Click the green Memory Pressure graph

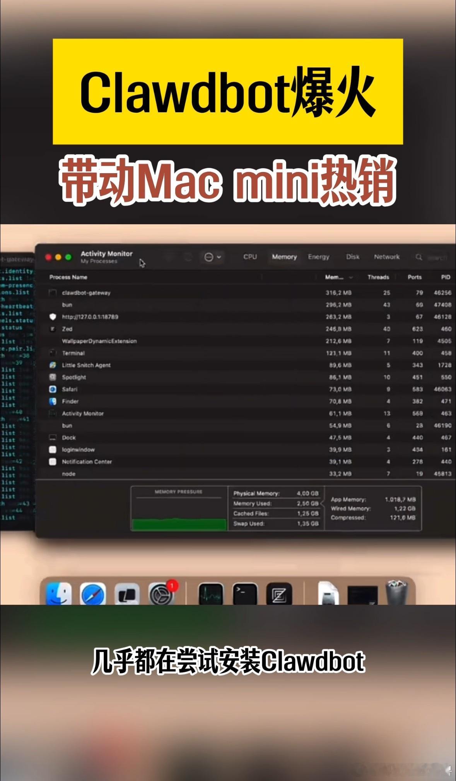click(x=179, y=524)
